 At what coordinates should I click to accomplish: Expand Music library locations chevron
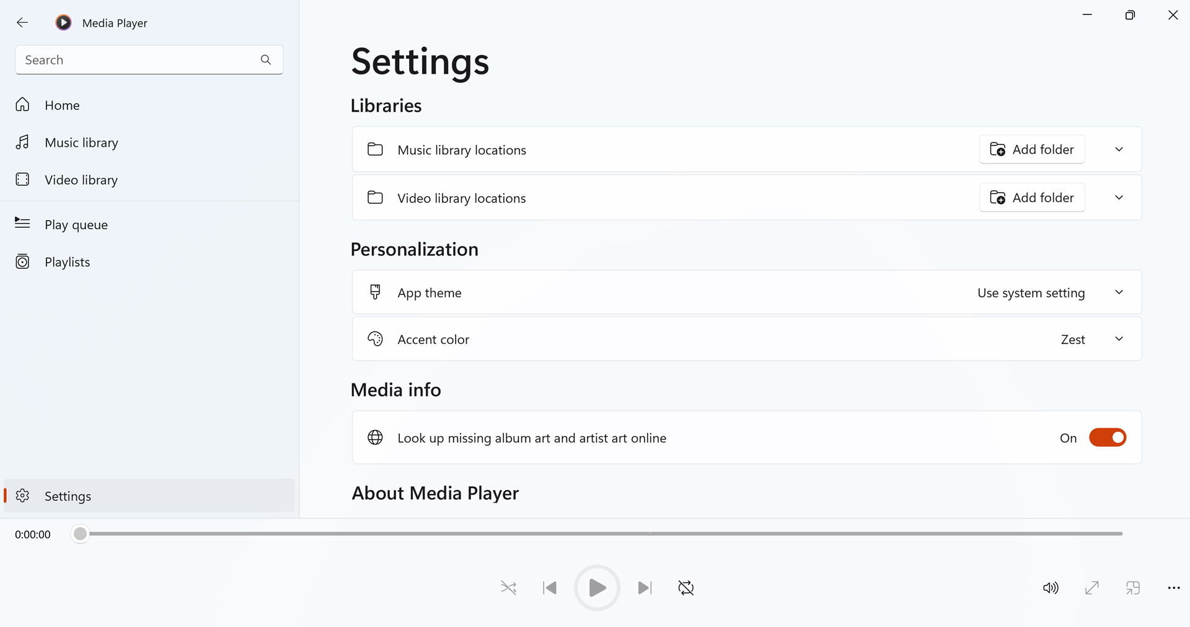coord(1119,149)
